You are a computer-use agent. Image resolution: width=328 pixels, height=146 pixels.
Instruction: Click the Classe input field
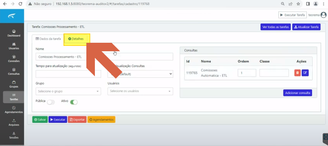pos(274,73)
